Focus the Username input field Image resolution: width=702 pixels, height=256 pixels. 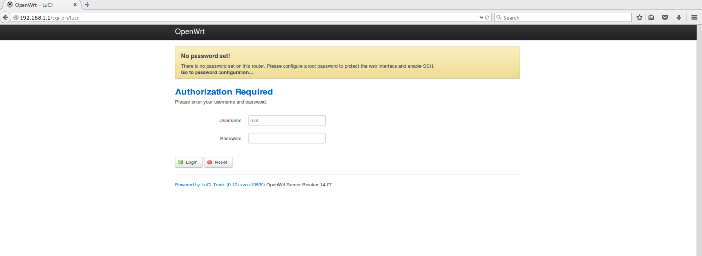tap(286, 120)
